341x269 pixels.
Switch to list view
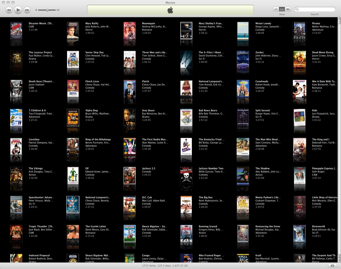[276, 9]
